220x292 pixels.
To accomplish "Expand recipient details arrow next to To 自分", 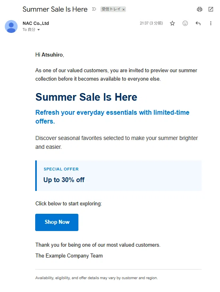I will tap(38, 30).
